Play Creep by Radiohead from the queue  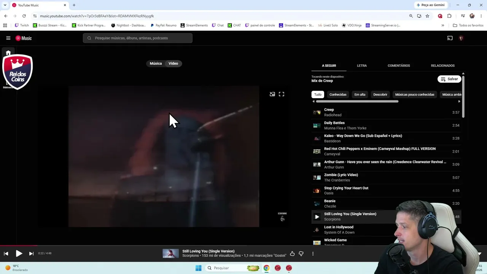(386, 112)
